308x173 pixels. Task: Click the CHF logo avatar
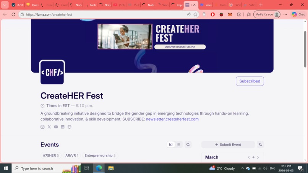52,72
